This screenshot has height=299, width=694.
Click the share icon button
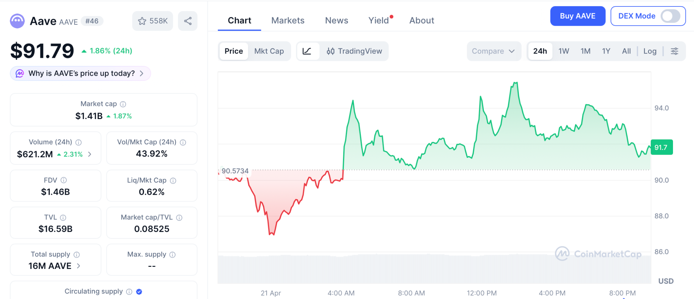coord(188,21)
